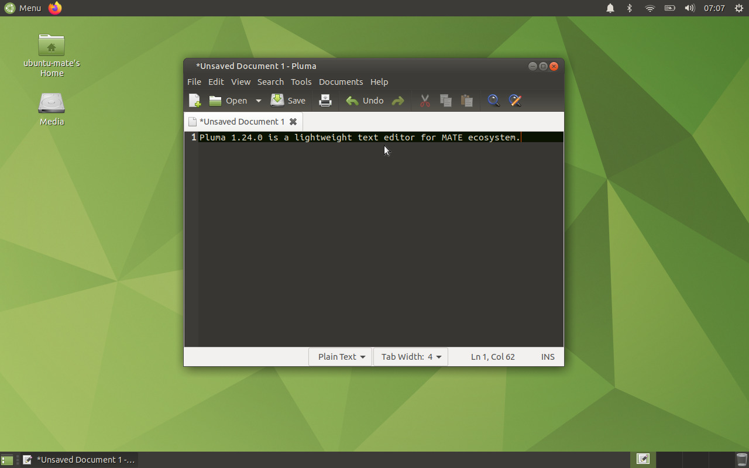Switch to the first workspace in the switcher
Image resolution: width=749 pixels, height=468 pixels.
pos(643,460)
